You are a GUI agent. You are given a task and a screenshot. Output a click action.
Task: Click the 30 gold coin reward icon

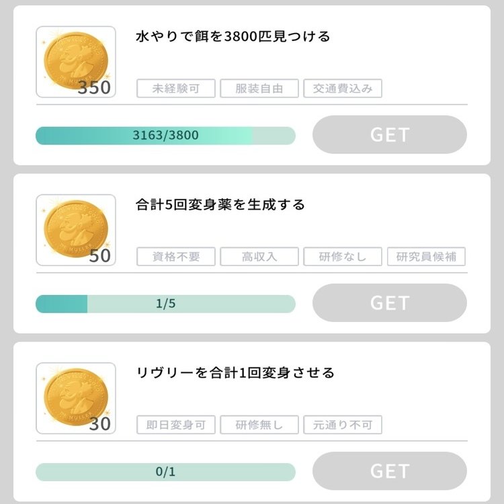(75, 398)
